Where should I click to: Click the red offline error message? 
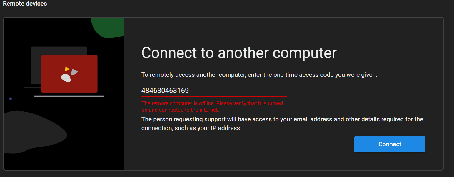[212, 103]
